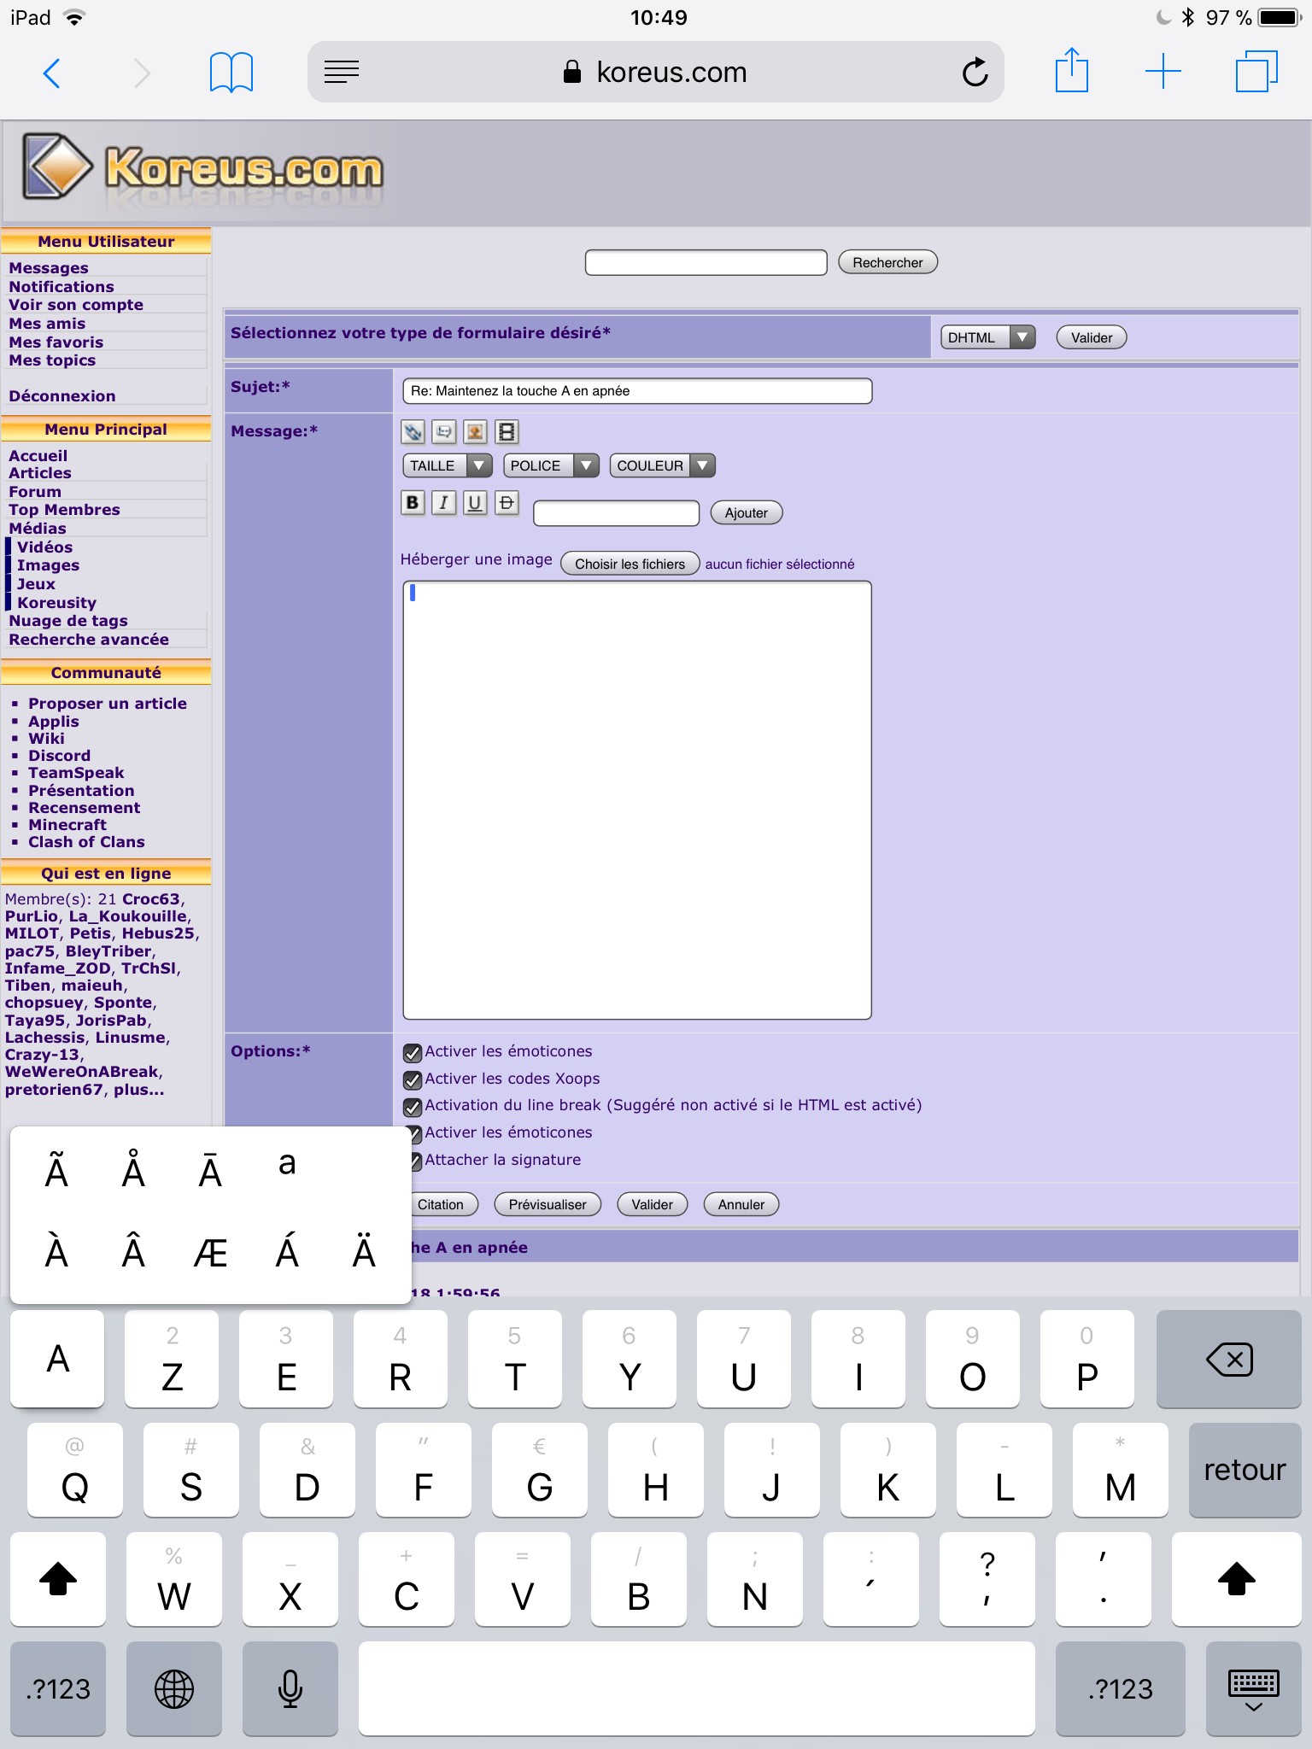Viewport: 1312px width, 1749px height.
Task: Open Safari's share sheet icon
Action: pos(1071,72)
